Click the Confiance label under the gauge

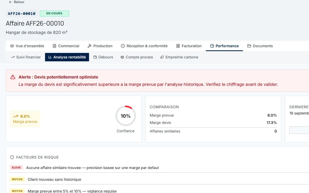pyautogui.click(x=125, y=131)
